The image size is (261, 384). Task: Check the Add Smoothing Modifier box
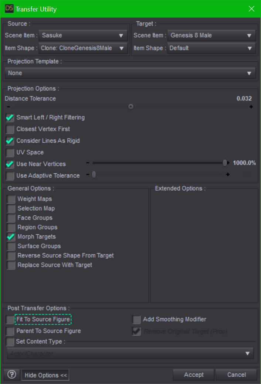pos(136,320)
